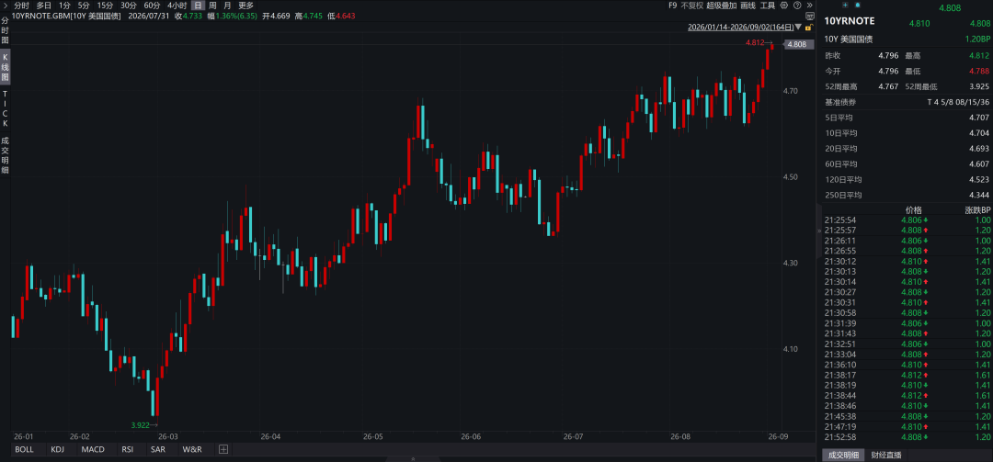Open the 更多 periods dropdown
Image resolution: width=993 pixels, height=462 pixels.
245,6
